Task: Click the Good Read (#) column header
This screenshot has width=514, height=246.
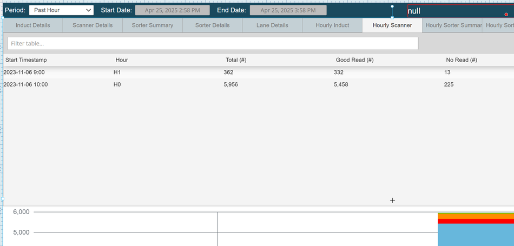Action: 354,60
